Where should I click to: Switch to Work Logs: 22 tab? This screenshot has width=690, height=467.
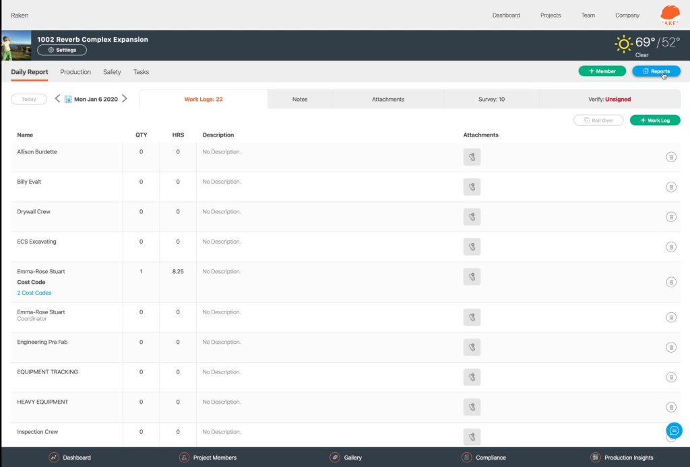203,100
